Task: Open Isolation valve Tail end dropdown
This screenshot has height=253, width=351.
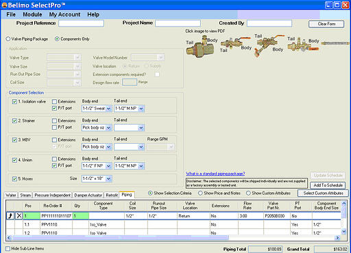Action: coord(129,109)
